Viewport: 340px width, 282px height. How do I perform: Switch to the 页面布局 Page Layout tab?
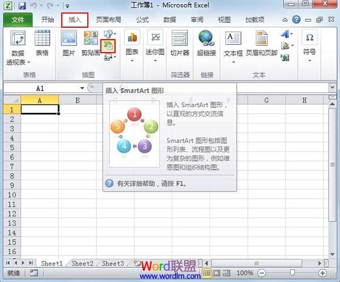point(108,20)
